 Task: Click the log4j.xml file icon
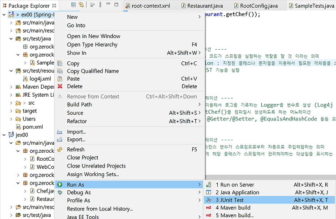click(25, 79)
